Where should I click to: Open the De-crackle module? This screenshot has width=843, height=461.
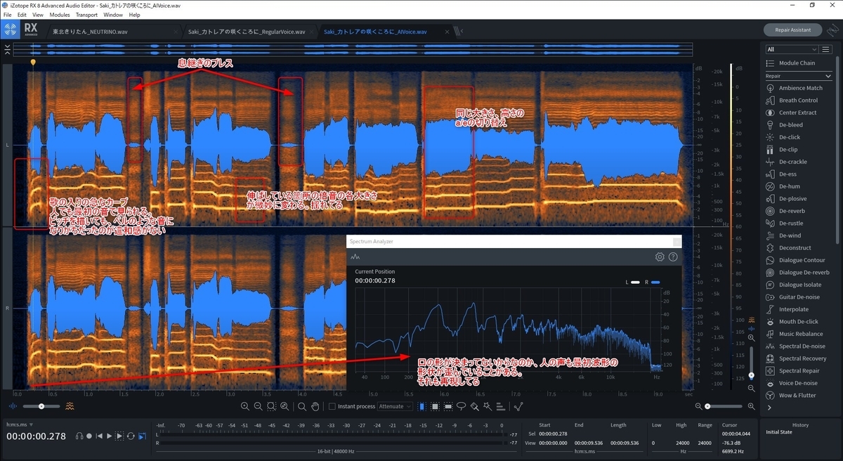point(786,162)
